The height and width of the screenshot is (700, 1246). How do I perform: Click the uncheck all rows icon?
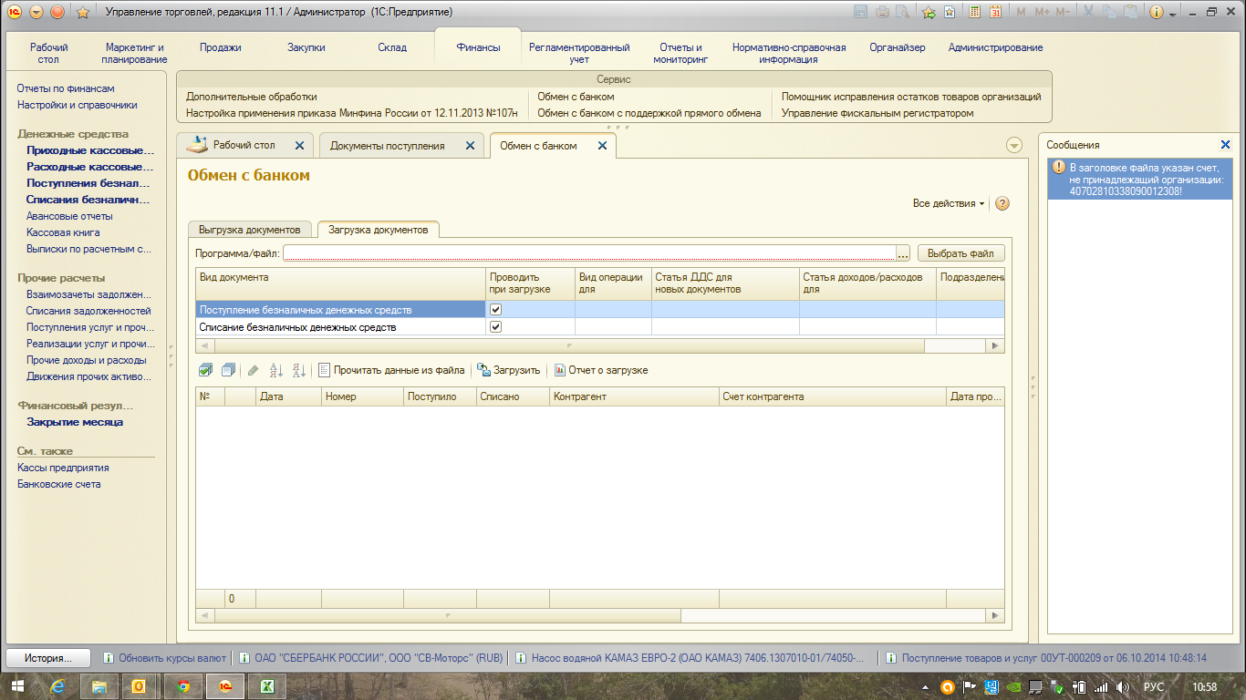coord(228,370)
